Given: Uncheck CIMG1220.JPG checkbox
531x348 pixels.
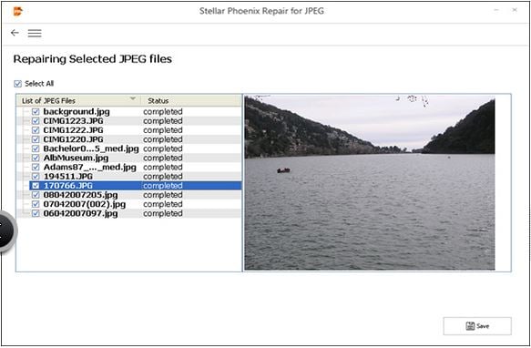Looking at the screenshot, I should [36, 139].
